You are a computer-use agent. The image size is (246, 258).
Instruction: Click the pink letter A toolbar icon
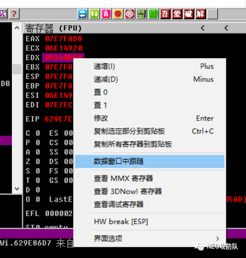(106, 14)
